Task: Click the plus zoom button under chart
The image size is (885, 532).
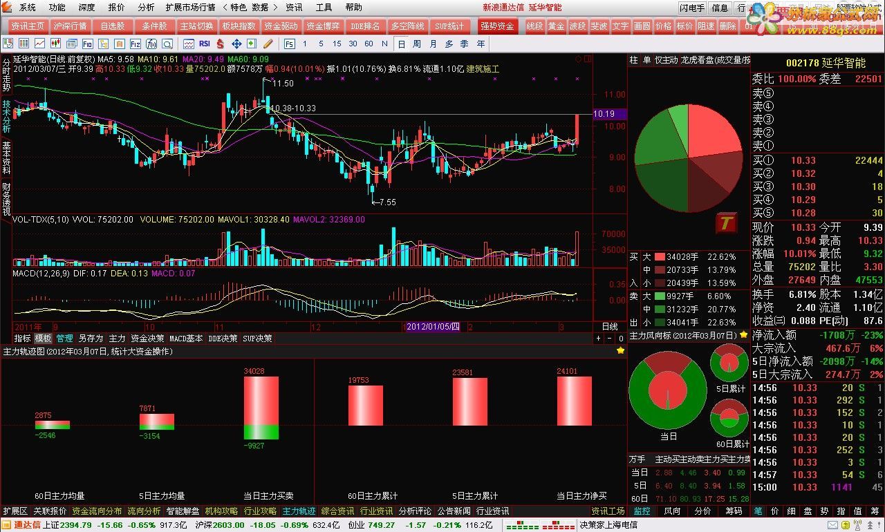Action: pos(599,339)
